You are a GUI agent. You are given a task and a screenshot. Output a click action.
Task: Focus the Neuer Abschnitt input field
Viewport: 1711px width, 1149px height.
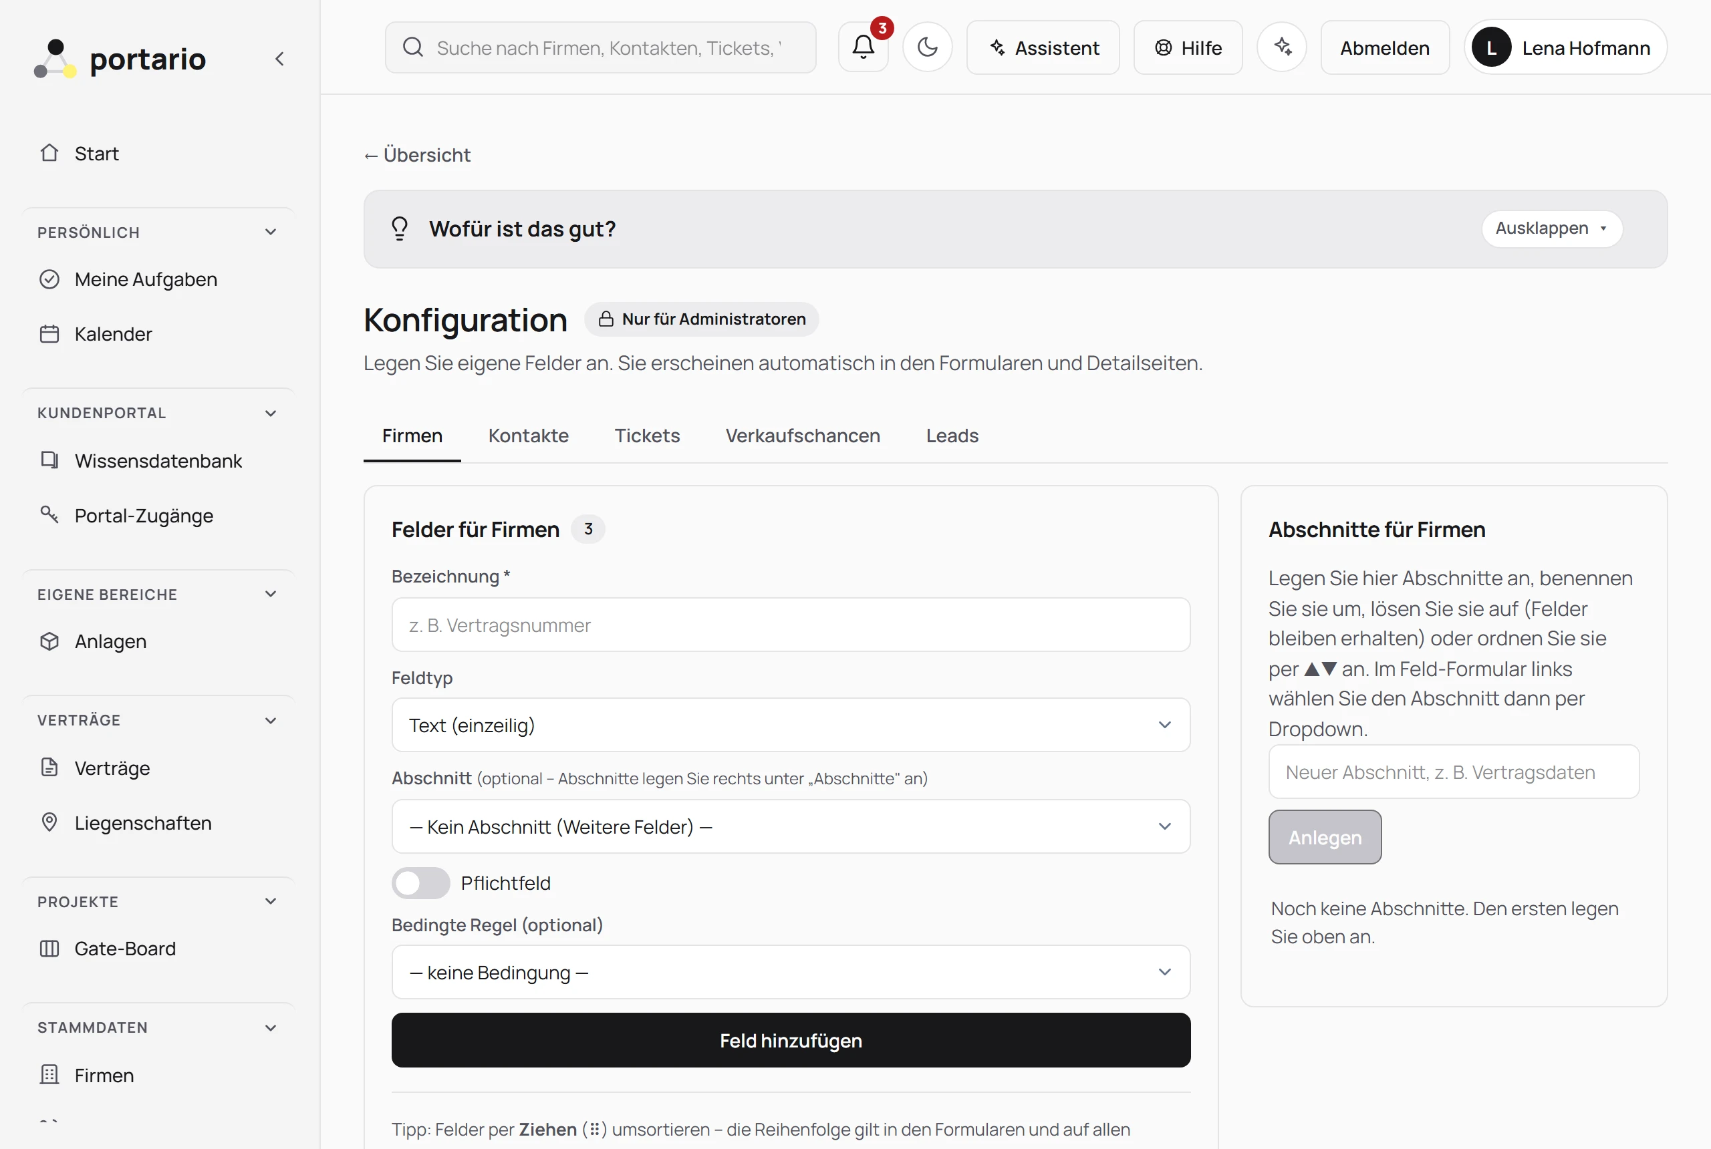[x=1453, y=772]
